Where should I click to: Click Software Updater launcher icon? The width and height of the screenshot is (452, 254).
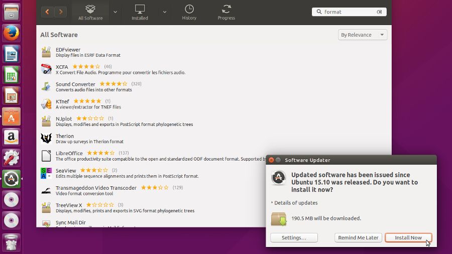(11, 179)
